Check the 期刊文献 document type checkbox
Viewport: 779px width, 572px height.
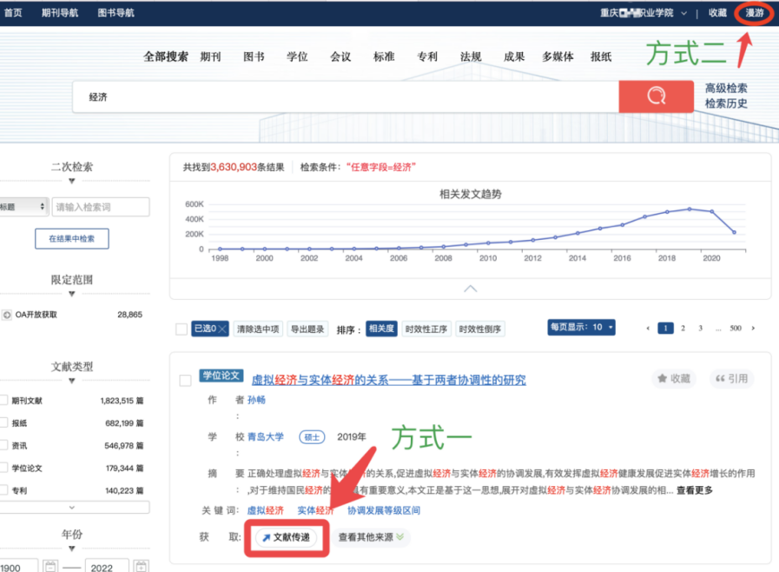[x=4, y=401]
